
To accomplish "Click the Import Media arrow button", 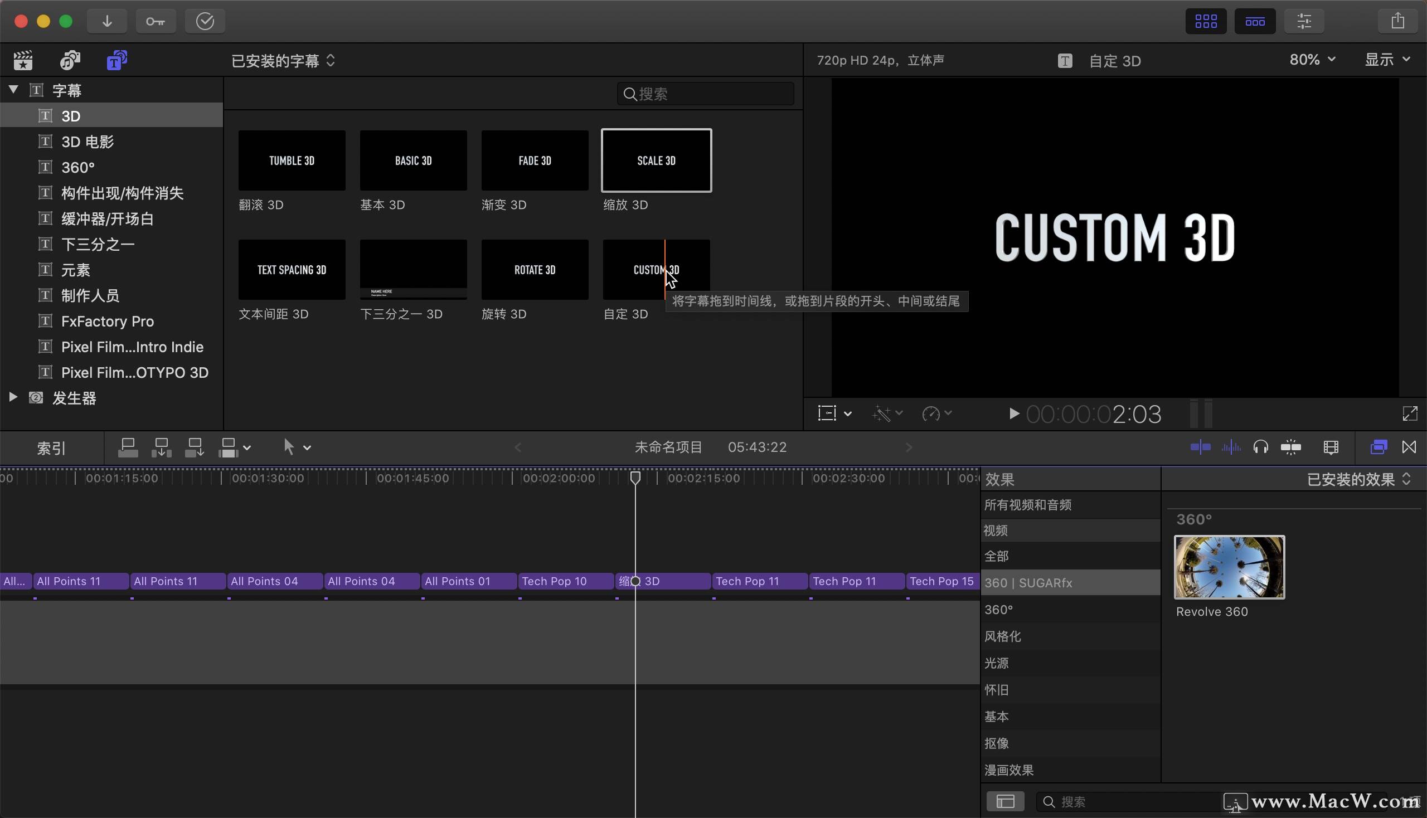I will click(x=107, y=21).
